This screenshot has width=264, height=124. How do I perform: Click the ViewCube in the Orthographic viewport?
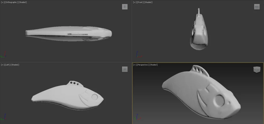pyautogui.click(x=125, y=7)
